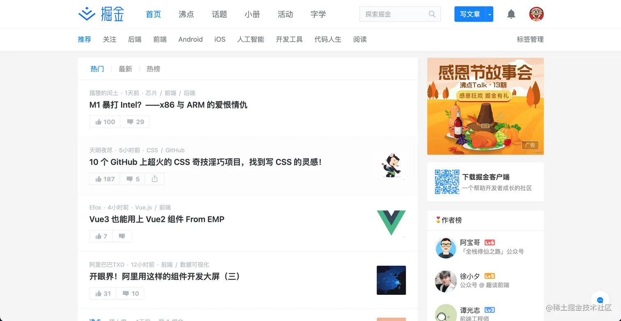621x321 pixels.
Task: Click author 阿里巴巴TXD
Action: point(107,264)
